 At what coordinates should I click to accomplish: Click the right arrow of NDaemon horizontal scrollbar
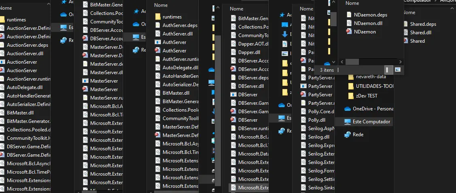pyautogui.click(x=400, y=62)
